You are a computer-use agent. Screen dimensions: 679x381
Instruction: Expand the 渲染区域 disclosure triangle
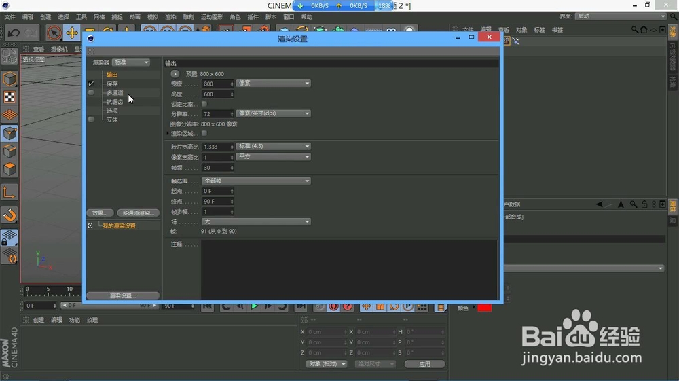click(x=168, y=133)
